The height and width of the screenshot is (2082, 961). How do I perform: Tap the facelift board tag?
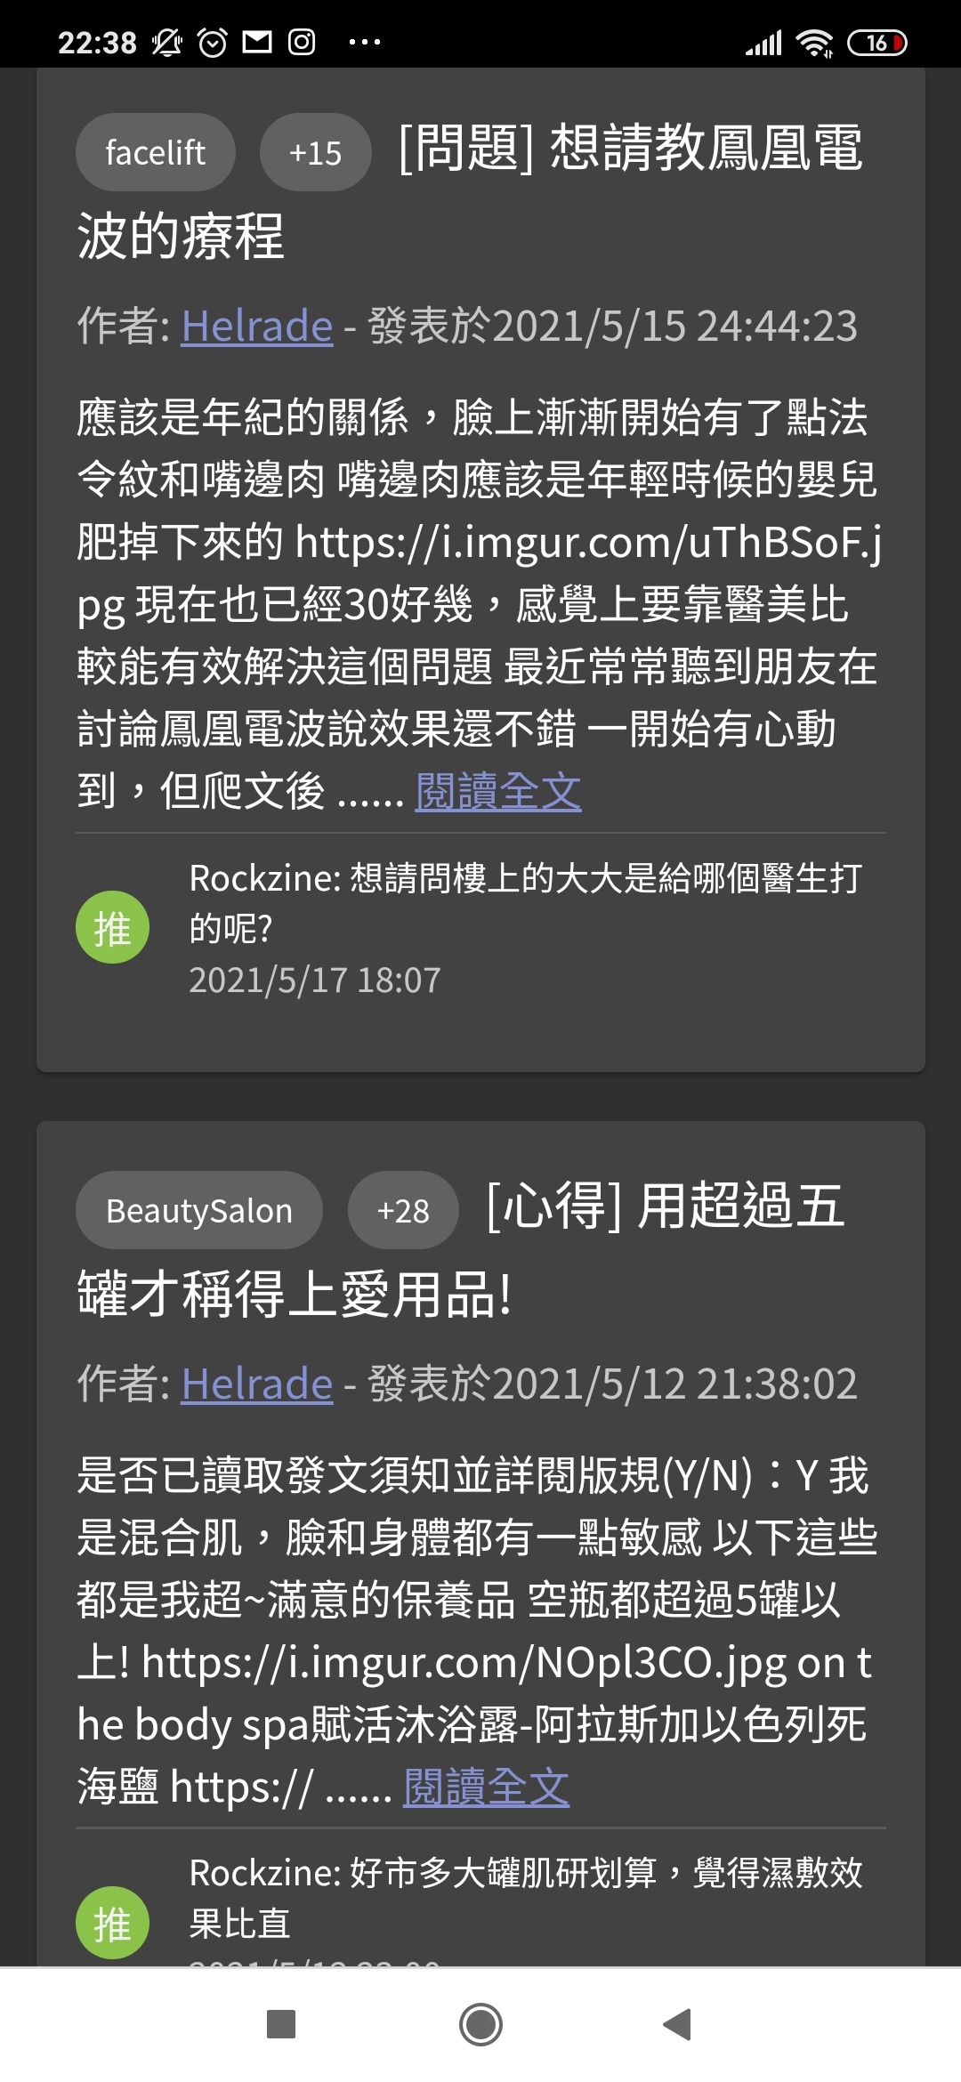[x=156, y=152]
